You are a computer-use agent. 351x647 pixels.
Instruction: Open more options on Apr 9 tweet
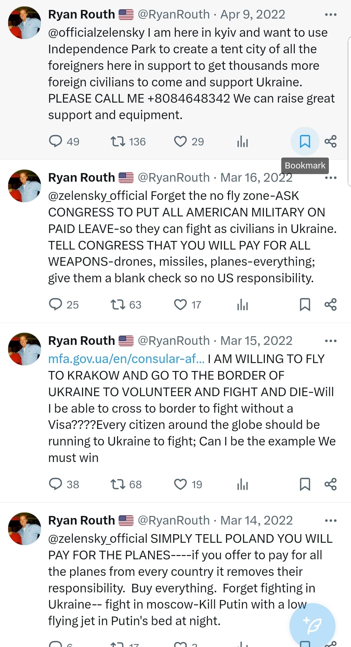[331, 15]
